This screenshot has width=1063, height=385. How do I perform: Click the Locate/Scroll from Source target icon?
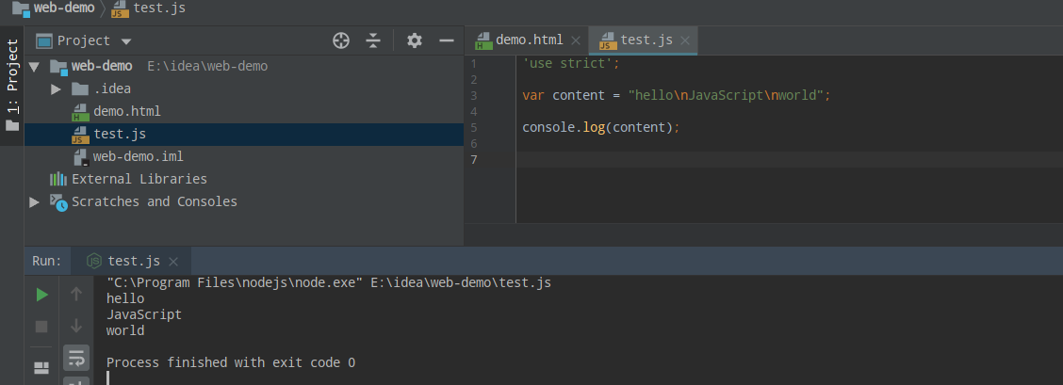pyautogui.click(x=341, y=40)
